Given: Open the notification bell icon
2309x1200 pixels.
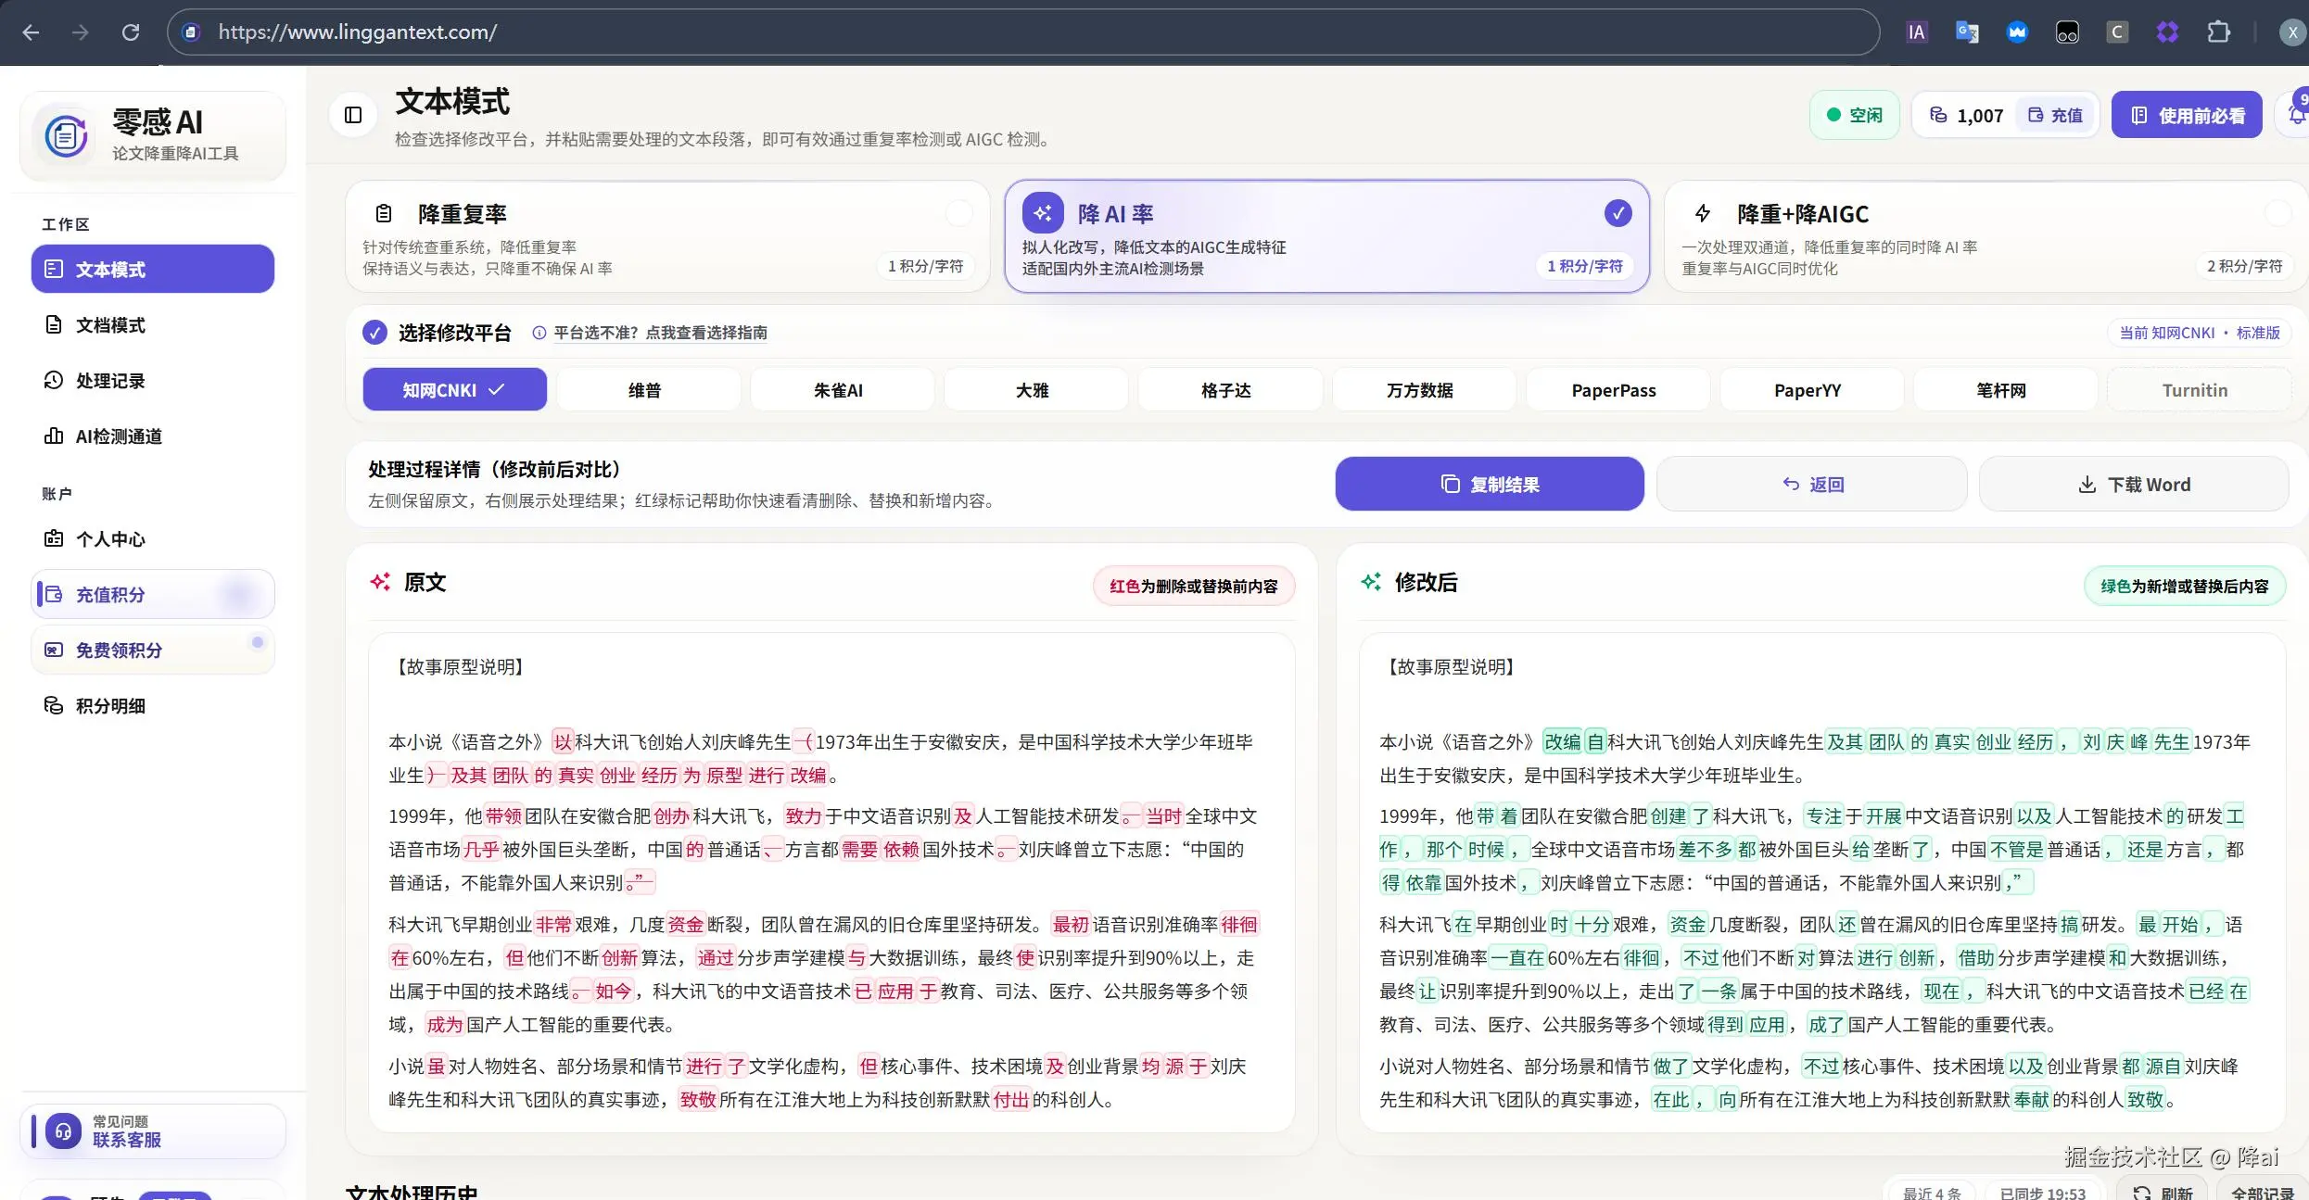Looking at the screenshot, I should click(x=2295, y=115).
